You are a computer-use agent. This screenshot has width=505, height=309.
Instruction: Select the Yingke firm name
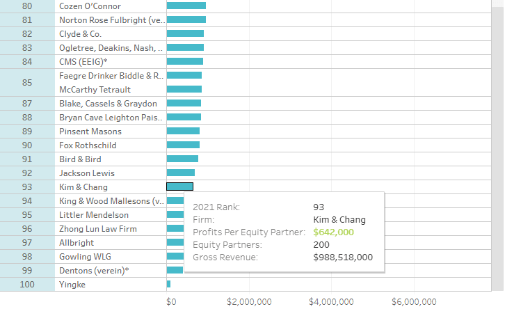[72, 285]
